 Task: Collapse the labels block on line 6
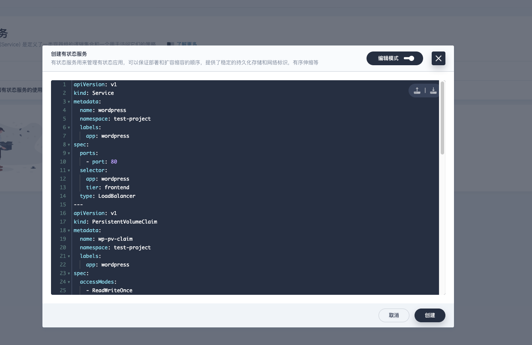point(69,127)
